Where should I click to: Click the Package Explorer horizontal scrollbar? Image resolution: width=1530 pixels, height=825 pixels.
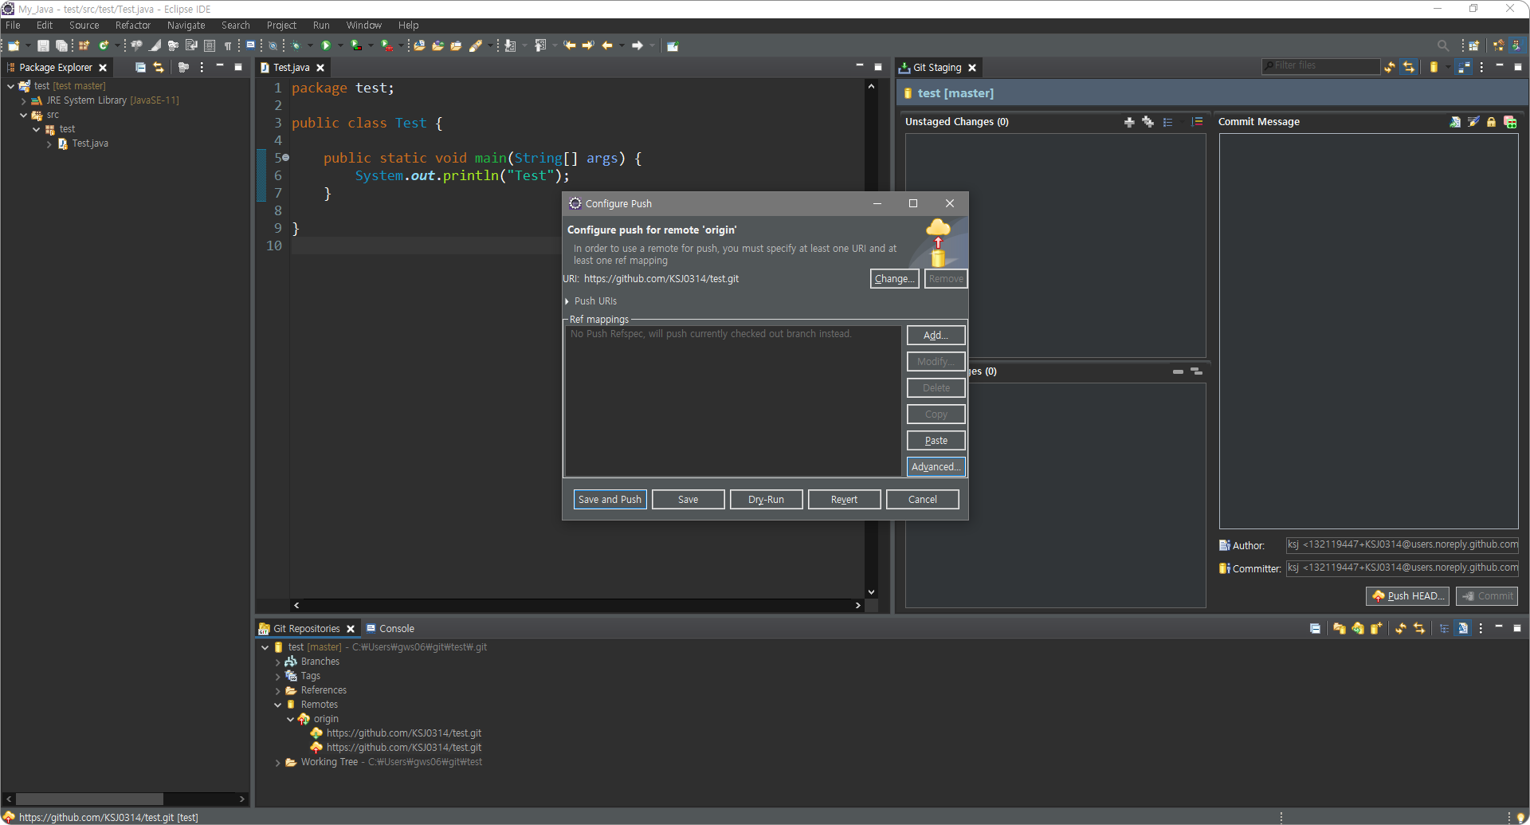89,799
